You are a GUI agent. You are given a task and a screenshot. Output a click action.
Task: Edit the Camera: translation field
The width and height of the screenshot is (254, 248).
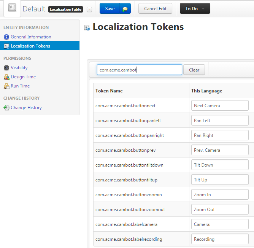220,224
